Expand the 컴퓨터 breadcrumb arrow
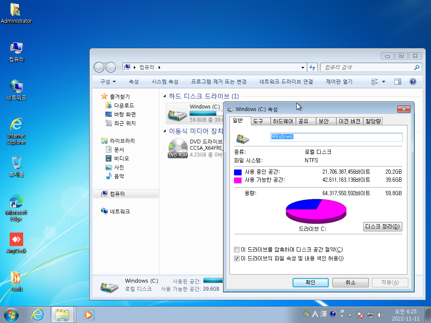This screenshot has width=431, height=323. [x=160, y=67]
